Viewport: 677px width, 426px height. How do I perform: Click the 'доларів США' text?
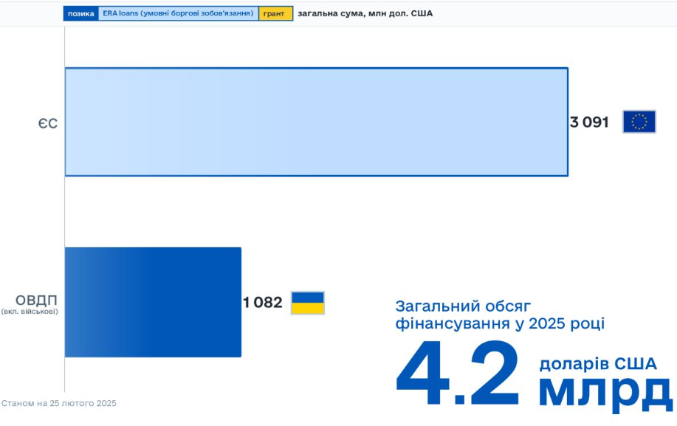(598, 364)
